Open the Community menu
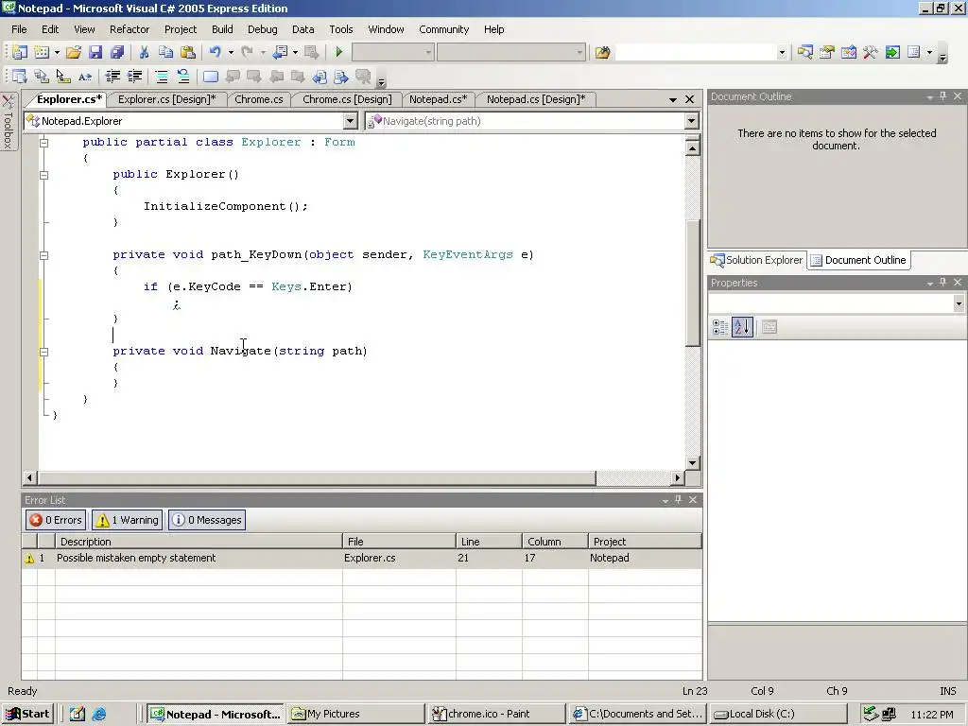This screenshot has width=968, height=726. click(x=444, y=29)
